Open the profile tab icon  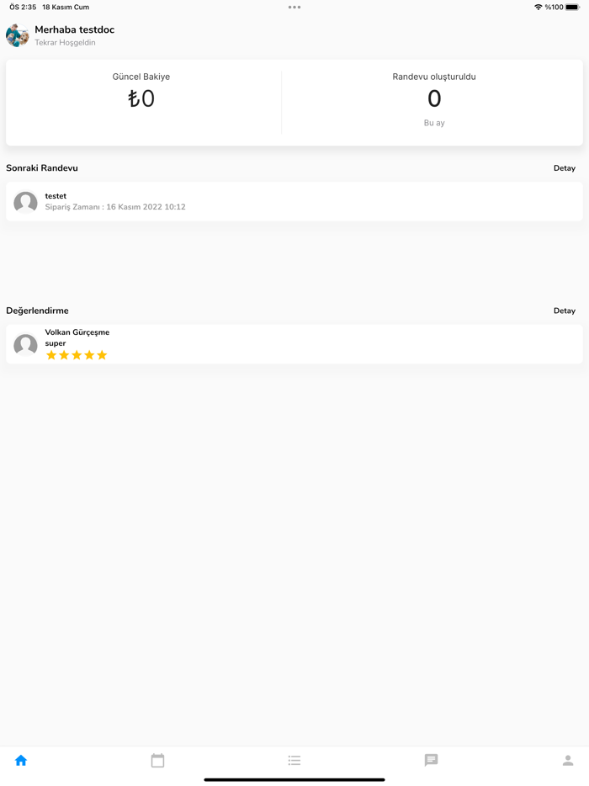pyautogui.click(x=568, y=760)
